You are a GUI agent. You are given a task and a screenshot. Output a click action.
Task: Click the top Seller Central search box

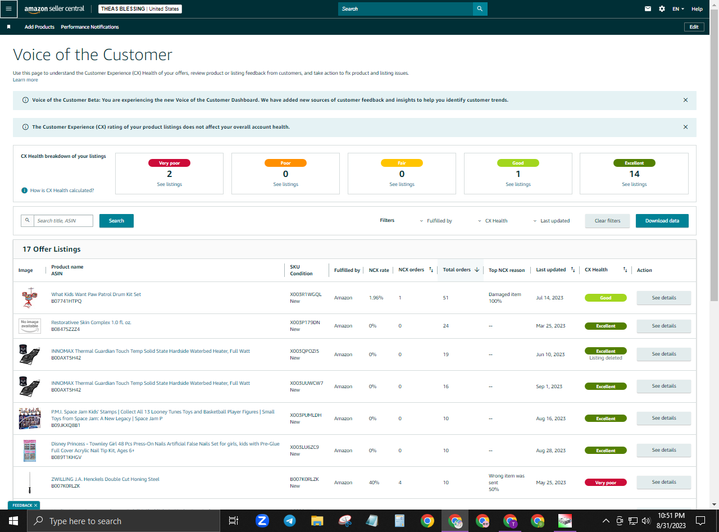click(x=406, y=9)
